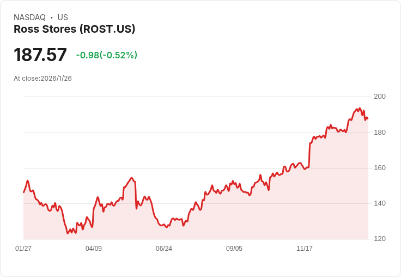Select the 180 price axis label

pos(380,133)
